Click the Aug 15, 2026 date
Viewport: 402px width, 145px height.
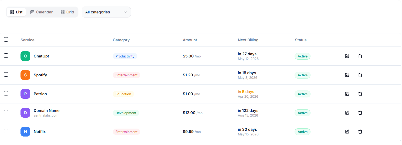tap(248, 115)
